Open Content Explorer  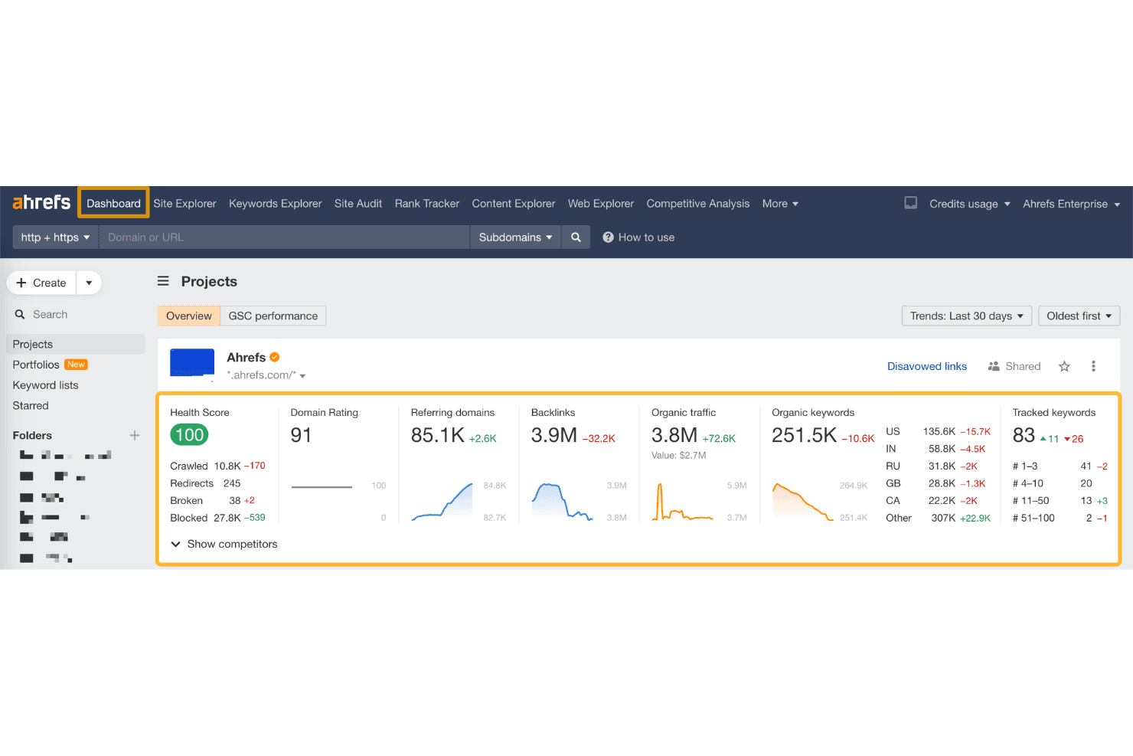coord(514,204)
